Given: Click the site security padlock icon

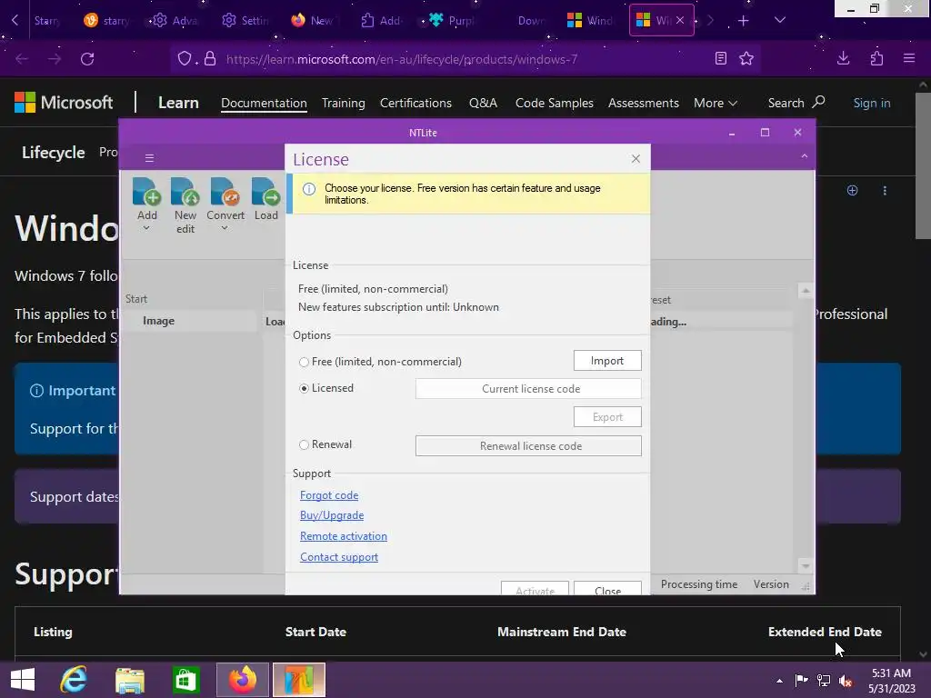Looking at the screenshot, I should (x=210, y=59).
